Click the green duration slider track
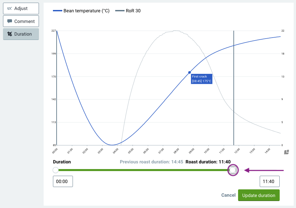Image resolution: width=296 pixels, height=208 pixels. pos(143,170)
